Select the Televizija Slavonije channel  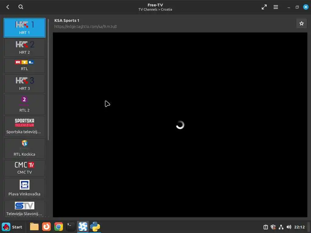[24, 208]
